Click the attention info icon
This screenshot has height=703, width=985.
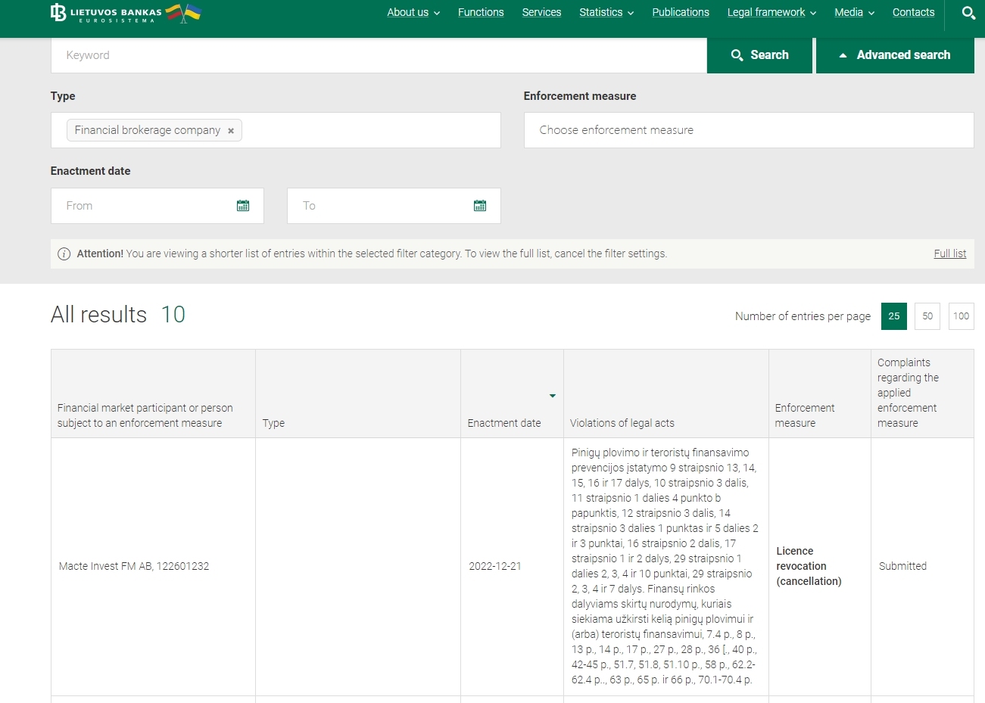64,254
